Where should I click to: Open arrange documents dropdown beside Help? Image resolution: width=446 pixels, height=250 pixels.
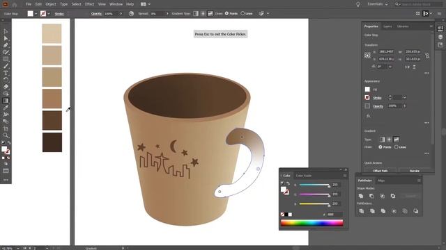point(146,4)
